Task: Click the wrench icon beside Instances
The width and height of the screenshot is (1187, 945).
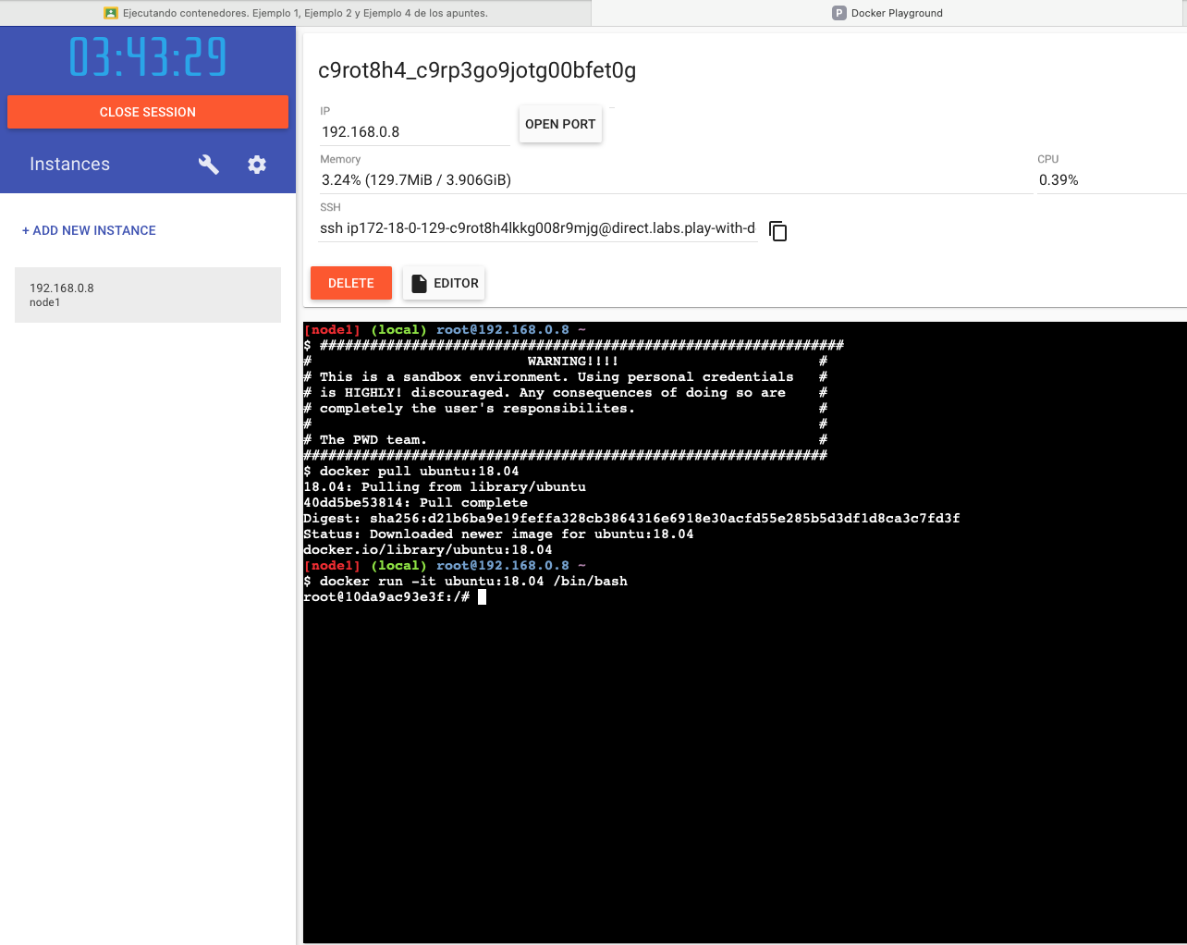Action: [209, 165]
